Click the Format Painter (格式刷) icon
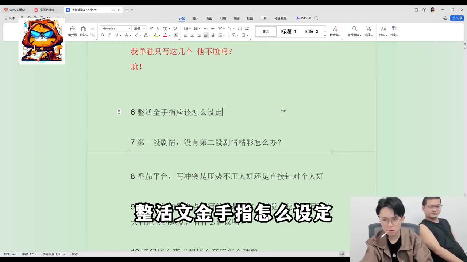Image resolution: width=467 pixels, height=262 pixels. [72, 29]
